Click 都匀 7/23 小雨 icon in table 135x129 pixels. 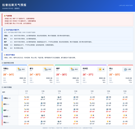pos(124,103)
